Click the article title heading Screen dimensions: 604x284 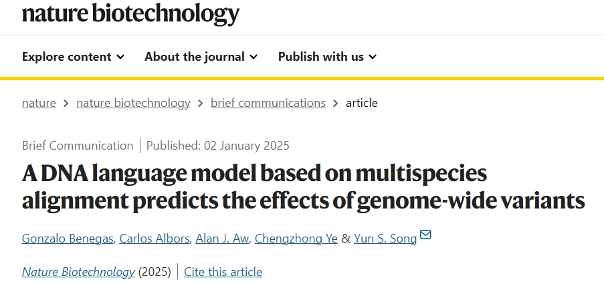[303, 188]
